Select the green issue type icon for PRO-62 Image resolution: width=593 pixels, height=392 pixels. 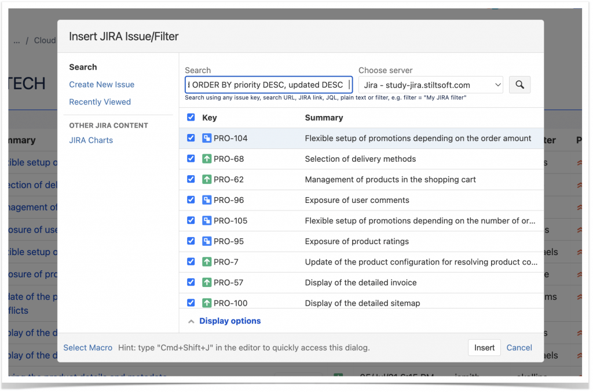207,179
